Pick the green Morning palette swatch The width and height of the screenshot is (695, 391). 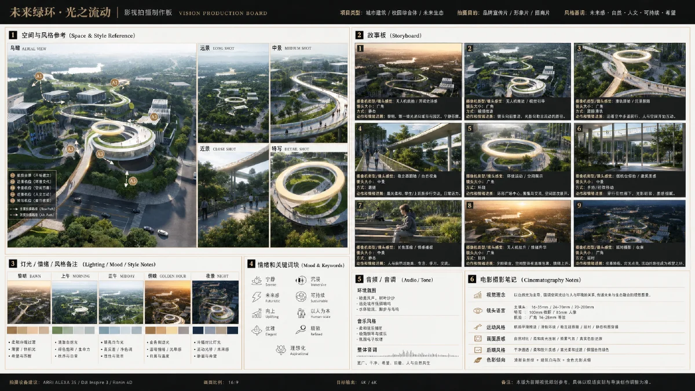coord(57,330)
